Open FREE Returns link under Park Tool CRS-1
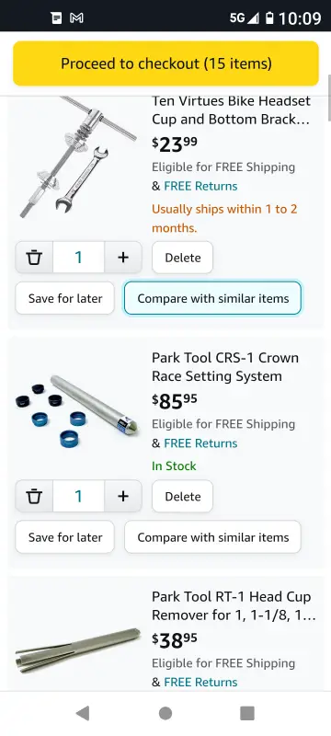The image size is (331, 736). (200, 443)
